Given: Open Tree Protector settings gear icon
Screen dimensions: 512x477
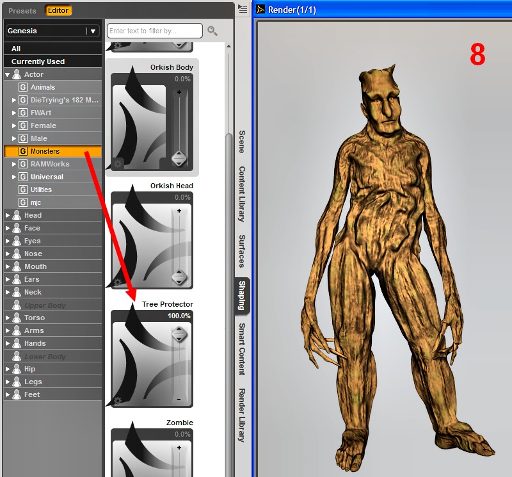Looking at the screenshot, I should click(118, 401).
